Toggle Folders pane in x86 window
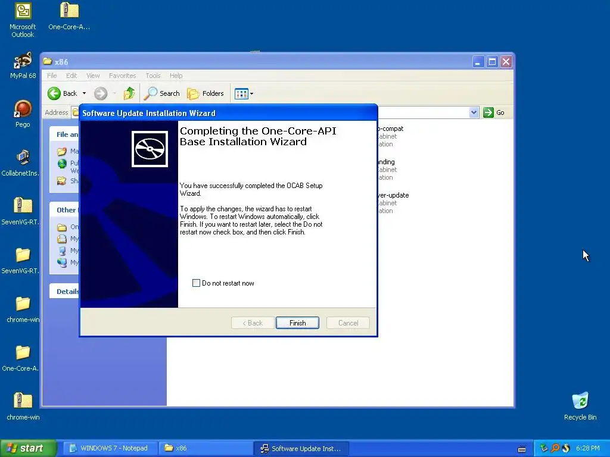The image size is (610, 457). (x=206, y=93)
